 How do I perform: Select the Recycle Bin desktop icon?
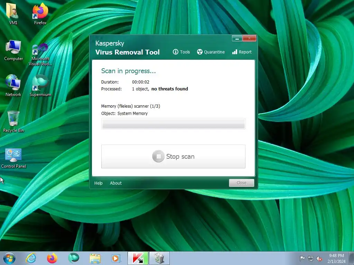click(13, 122)
